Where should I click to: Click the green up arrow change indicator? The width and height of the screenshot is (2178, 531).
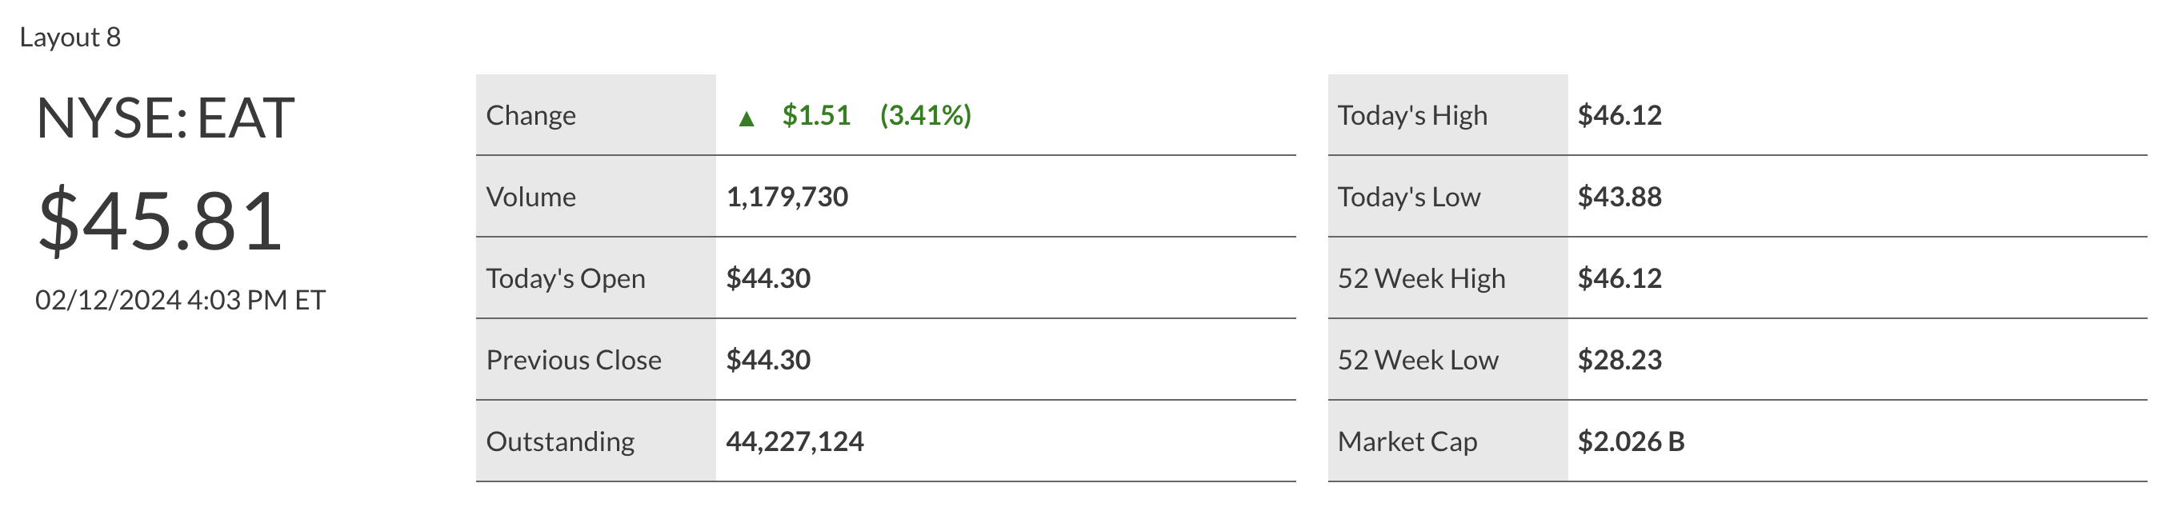coord(746,118)
